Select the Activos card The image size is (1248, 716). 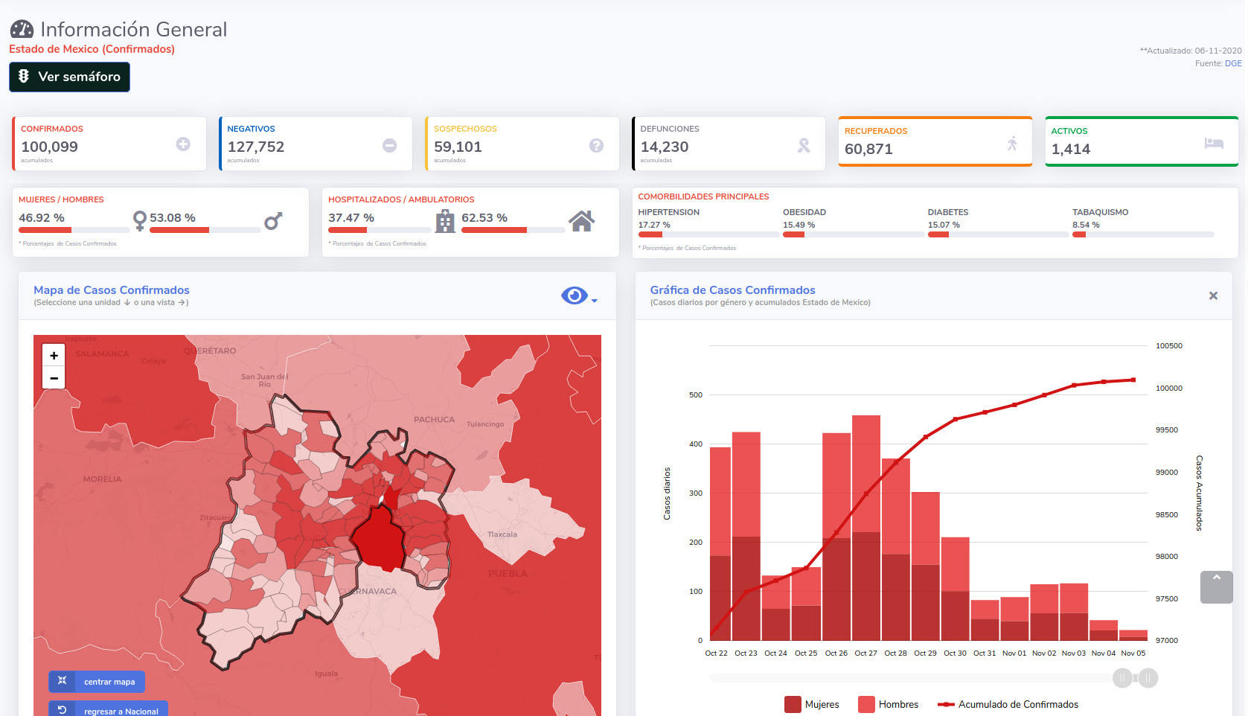pyautogui.click(x=1142, y=141)
